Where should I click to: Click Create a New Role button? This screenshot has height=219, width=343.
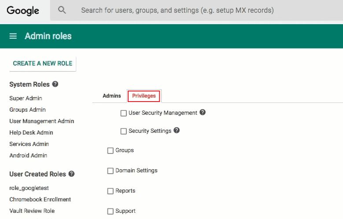pyautogui.click(x=43, y=63)
